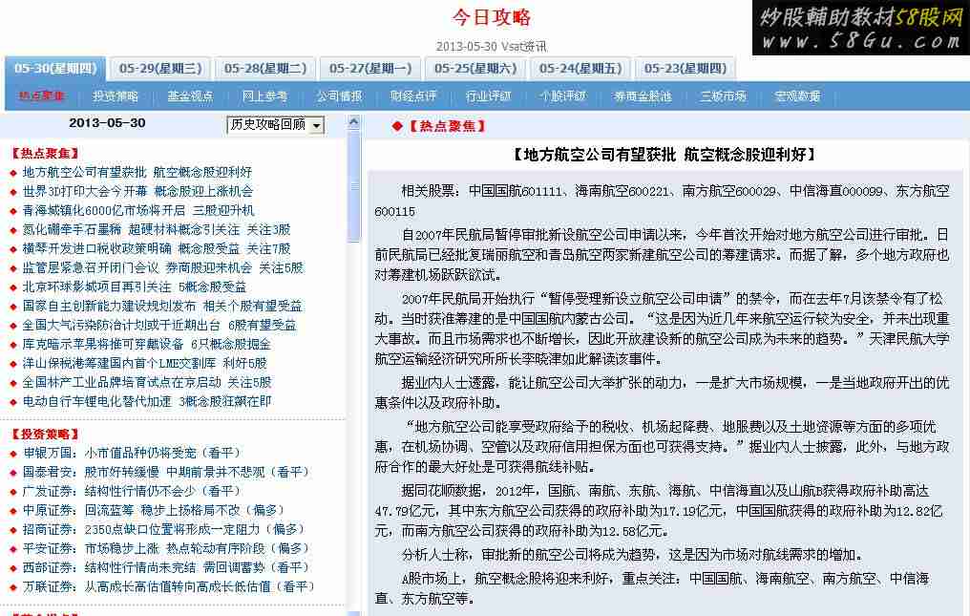The image size is (970, 616).
Task: Open the 基金视点 menu item
Action: (190, 96)
